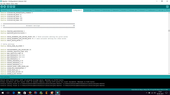This screenshot has height=95, width=170.
Task: Switch to the Drivers.h tab
Action: tap(97, 11)
